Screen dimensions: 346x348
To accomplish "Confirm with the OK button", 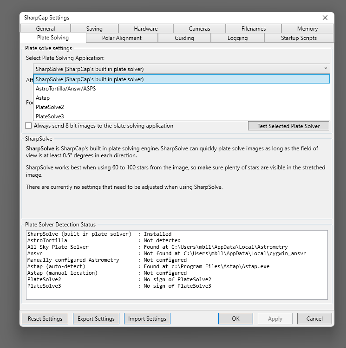I will coord(235,318).
